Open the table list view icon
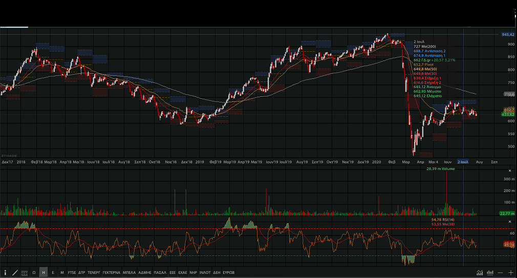517x278 pixels. click(24, 273)
